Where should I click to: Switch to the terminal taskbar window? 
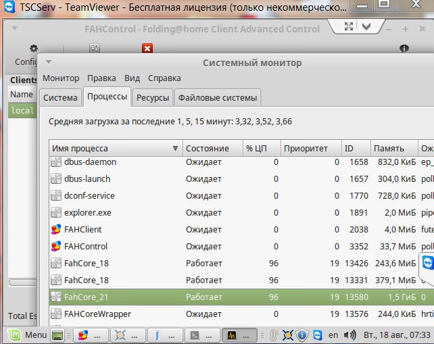[202, 335]
